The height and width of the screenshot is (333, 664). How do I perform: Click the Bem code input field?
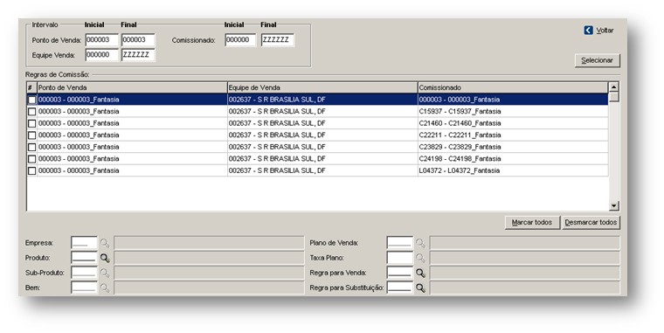[x=84, y=288]
